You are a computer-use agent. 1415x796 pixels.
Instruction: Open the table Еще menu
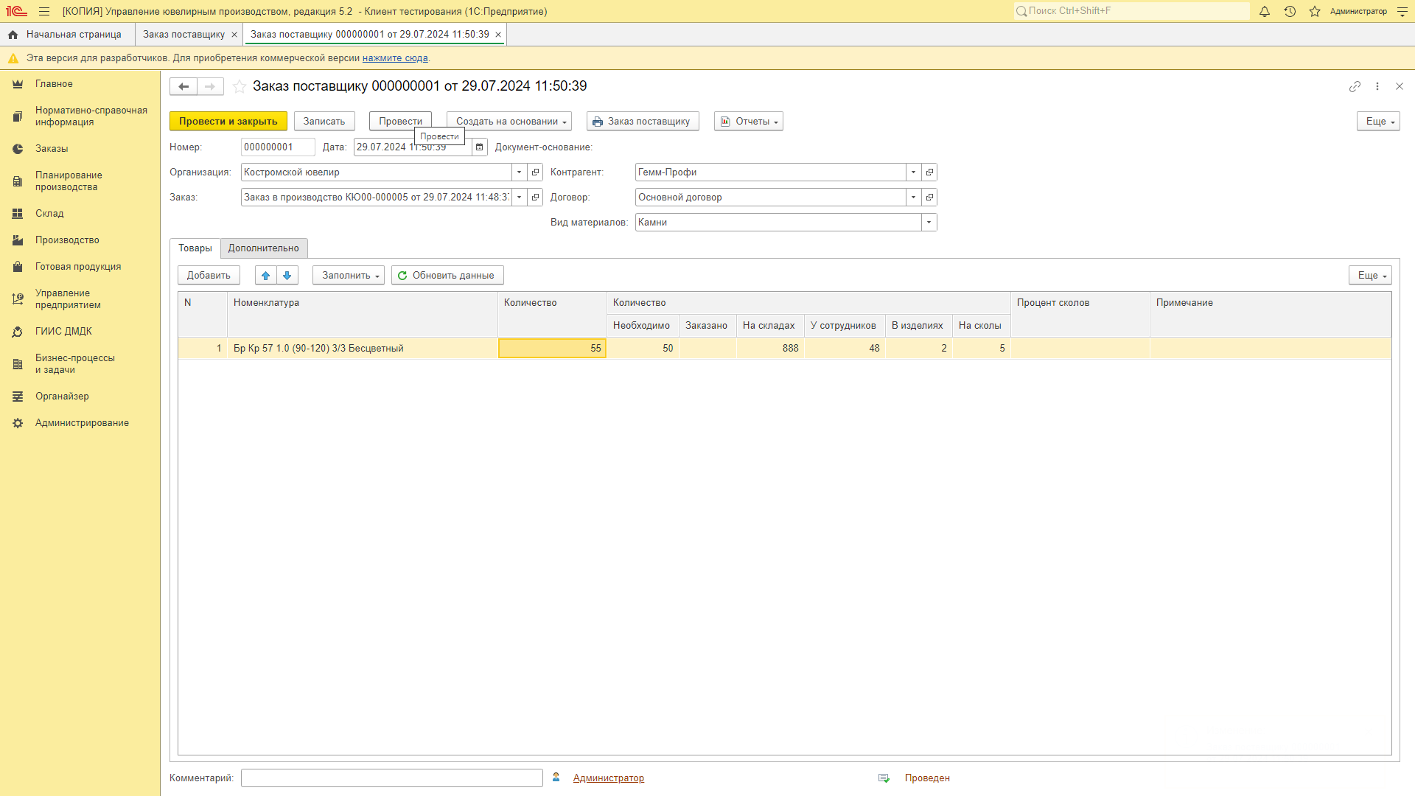(1370, 276)
